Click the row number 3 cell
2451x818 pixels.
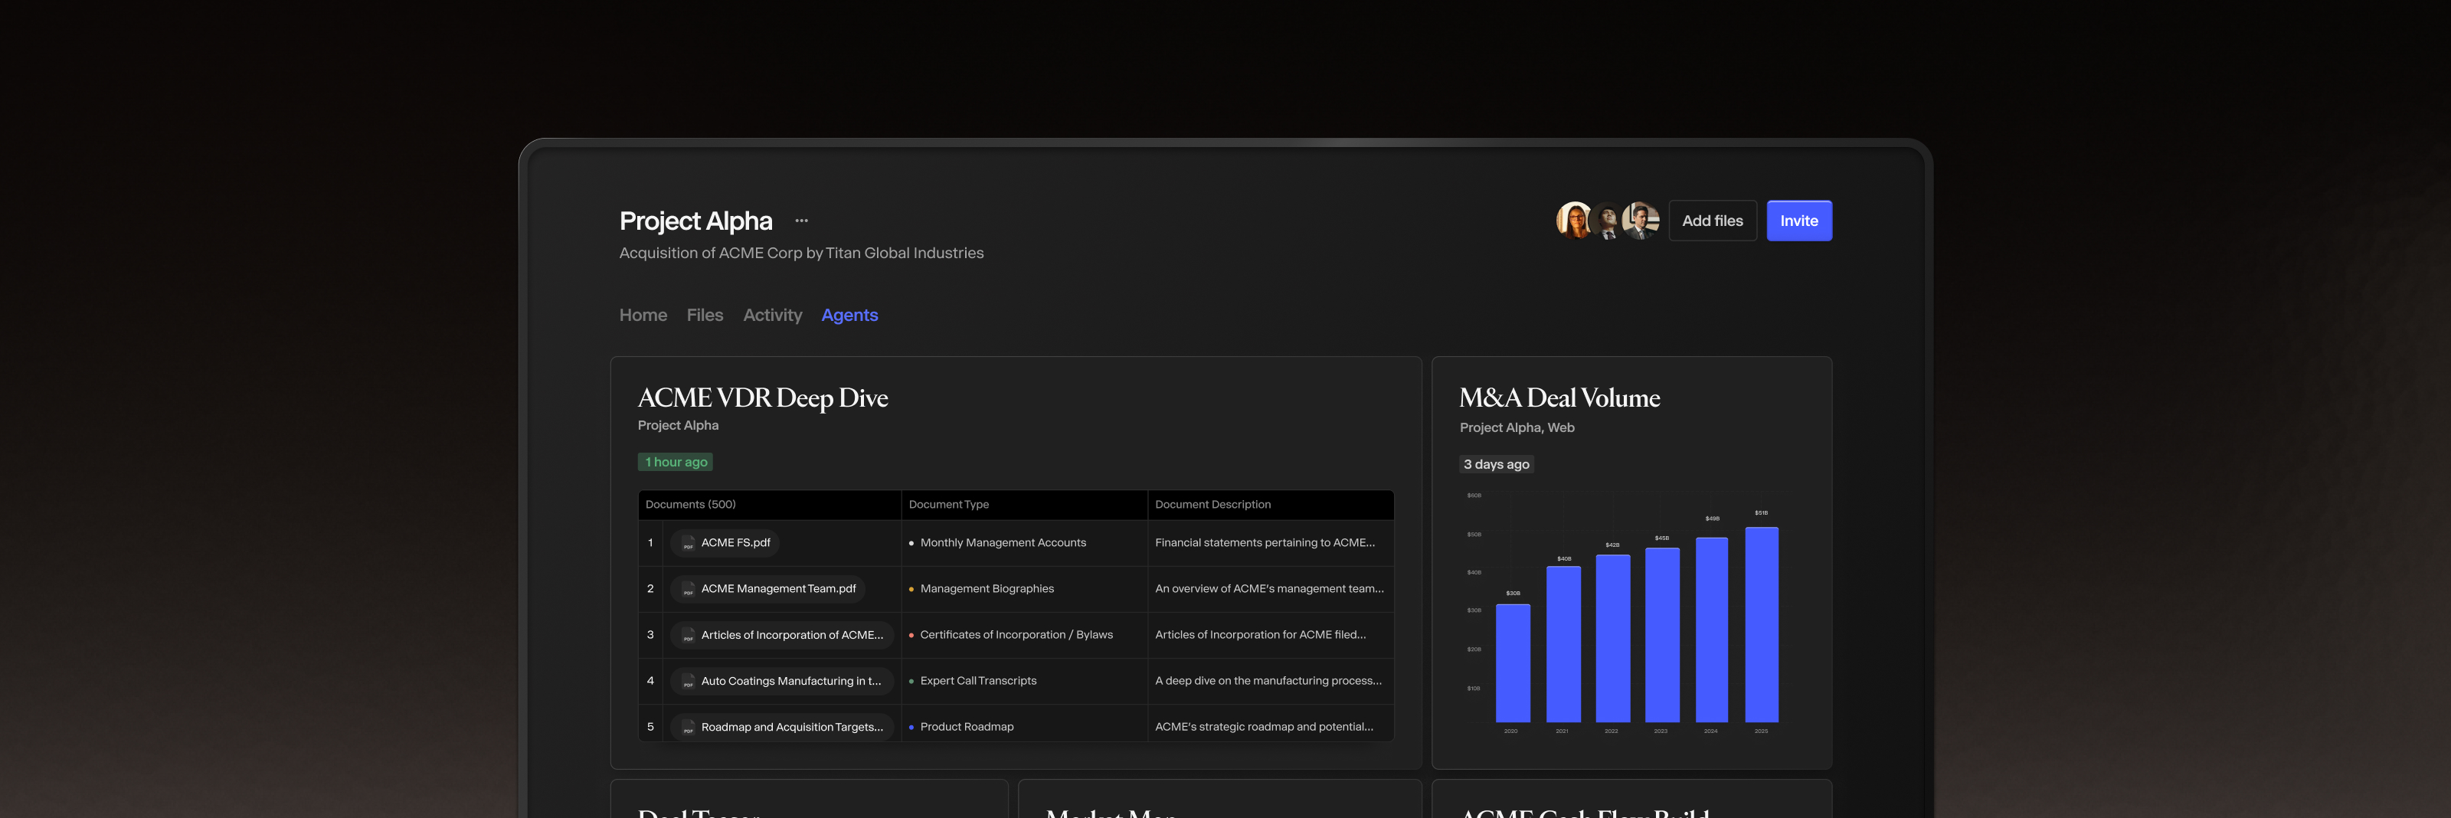[651, 634]
